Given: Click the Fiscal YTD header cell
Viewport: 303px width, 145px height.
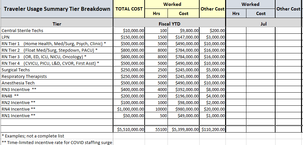Looking at the screenshot, I should coord(169,24).
